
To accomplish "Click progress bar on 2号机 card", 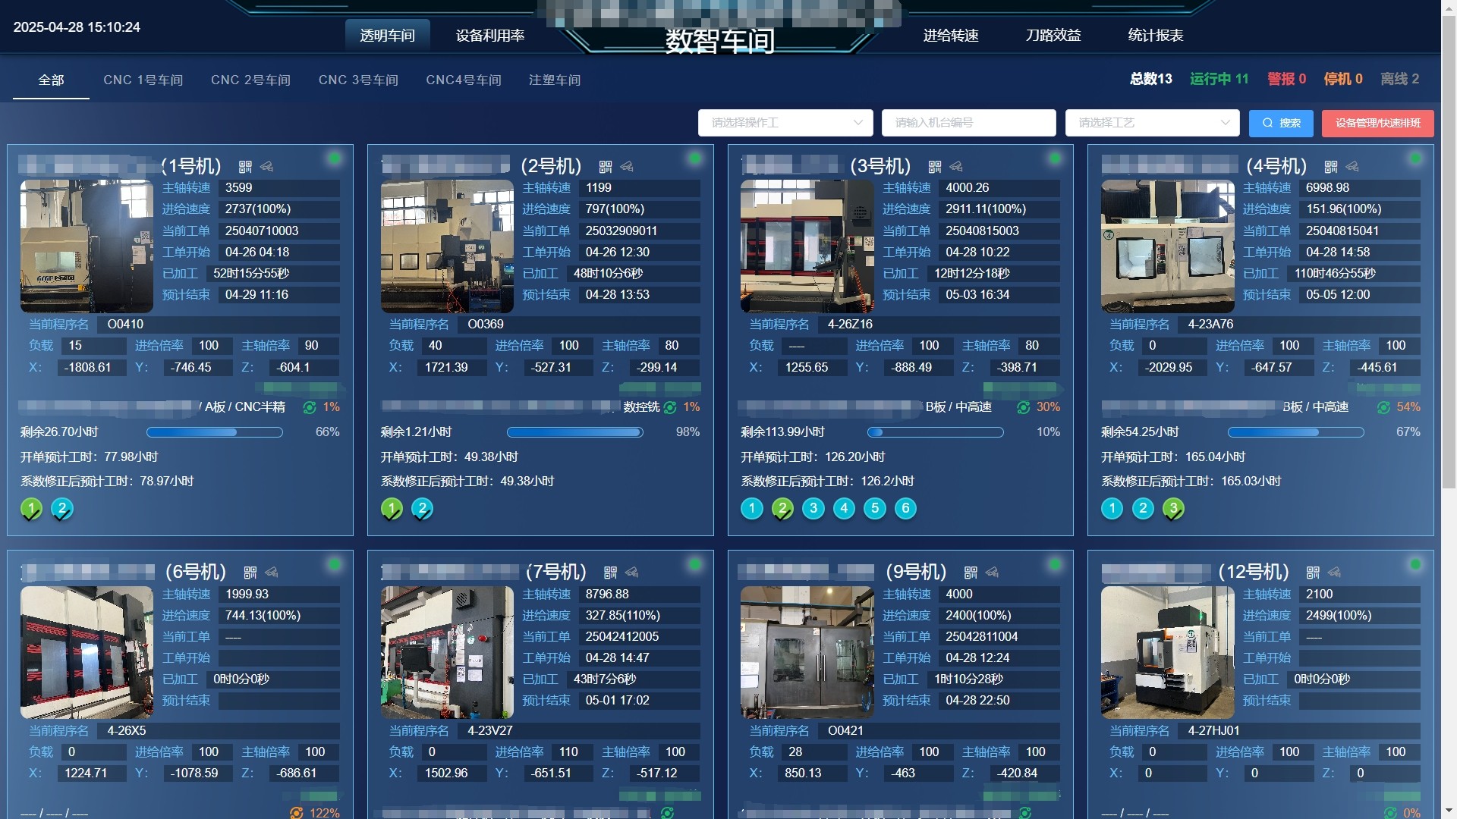I will coord(574,432).
